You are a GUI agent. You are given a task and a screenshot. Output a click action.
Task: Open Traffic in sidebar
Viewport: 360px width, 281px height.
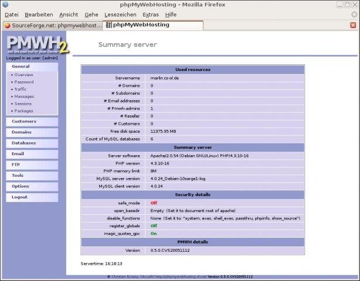coord(20,89)
